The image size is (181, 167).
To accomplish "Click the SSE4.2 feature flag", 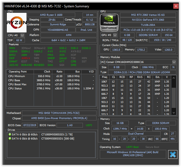I will point(38,51).
